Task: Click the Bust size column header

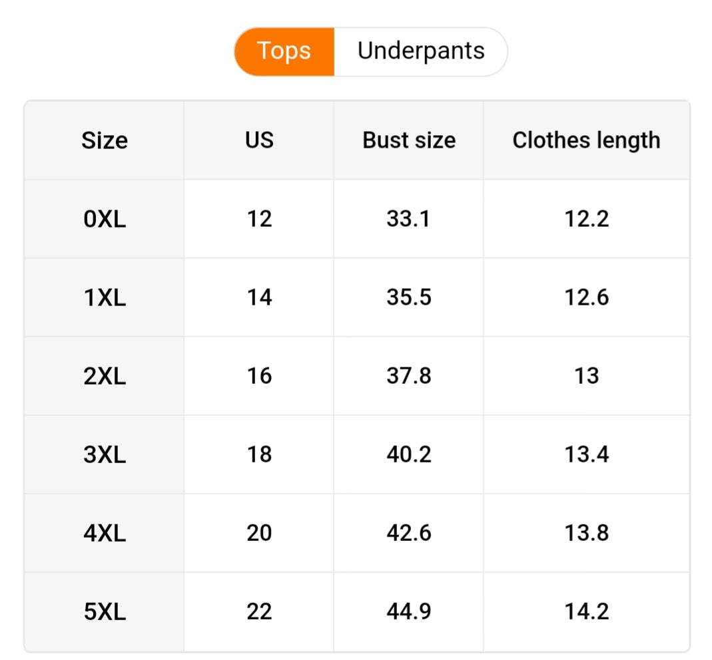Action: [409, 140]
